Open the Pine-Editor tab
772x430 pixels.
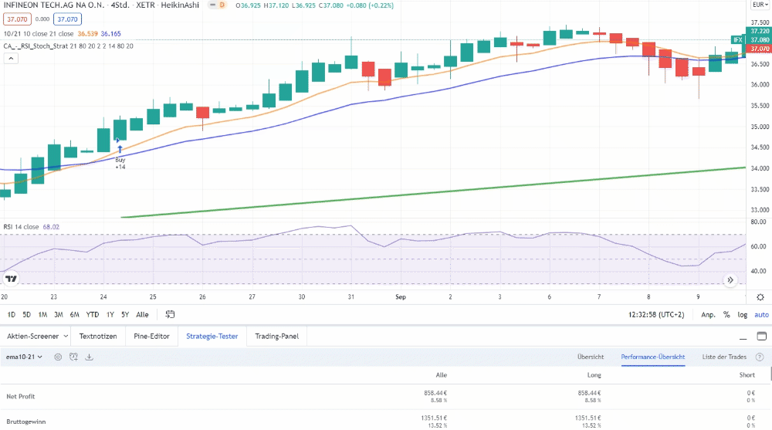[x=151, y=337]
